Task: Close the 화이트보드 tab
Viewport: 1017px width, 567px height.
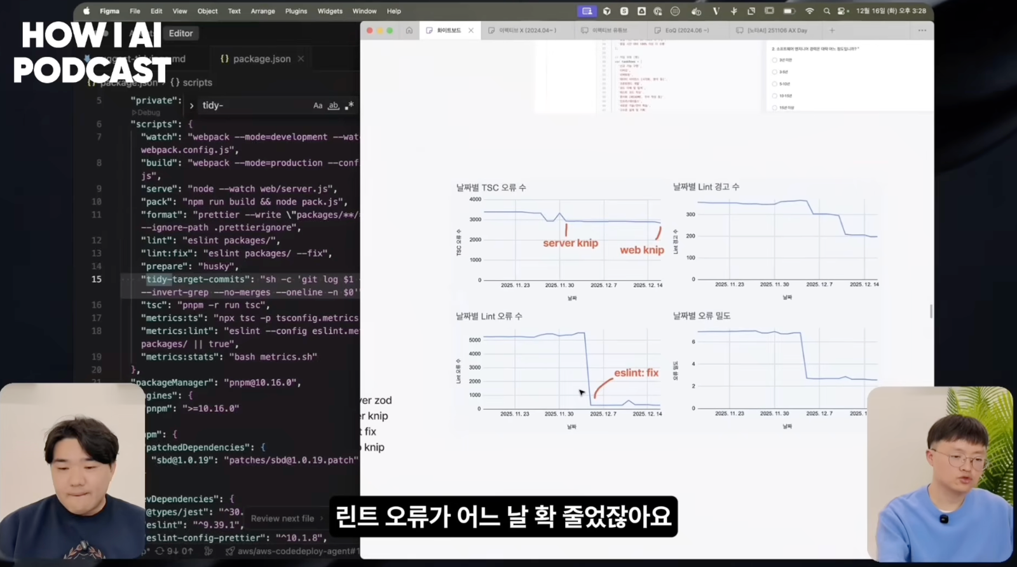Action: point(471,30)
